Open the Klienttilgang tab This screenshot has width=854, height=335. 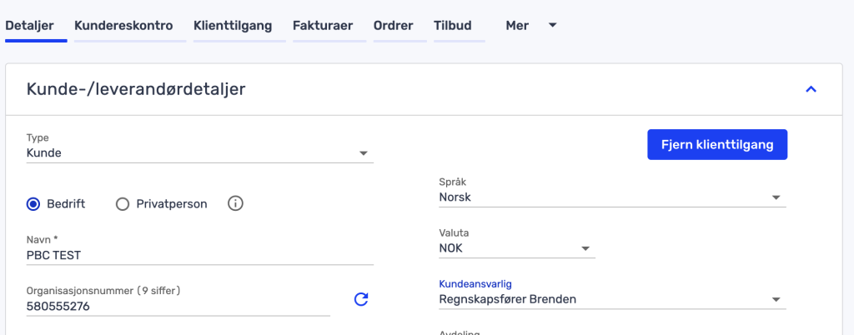[x=233, y=26]
